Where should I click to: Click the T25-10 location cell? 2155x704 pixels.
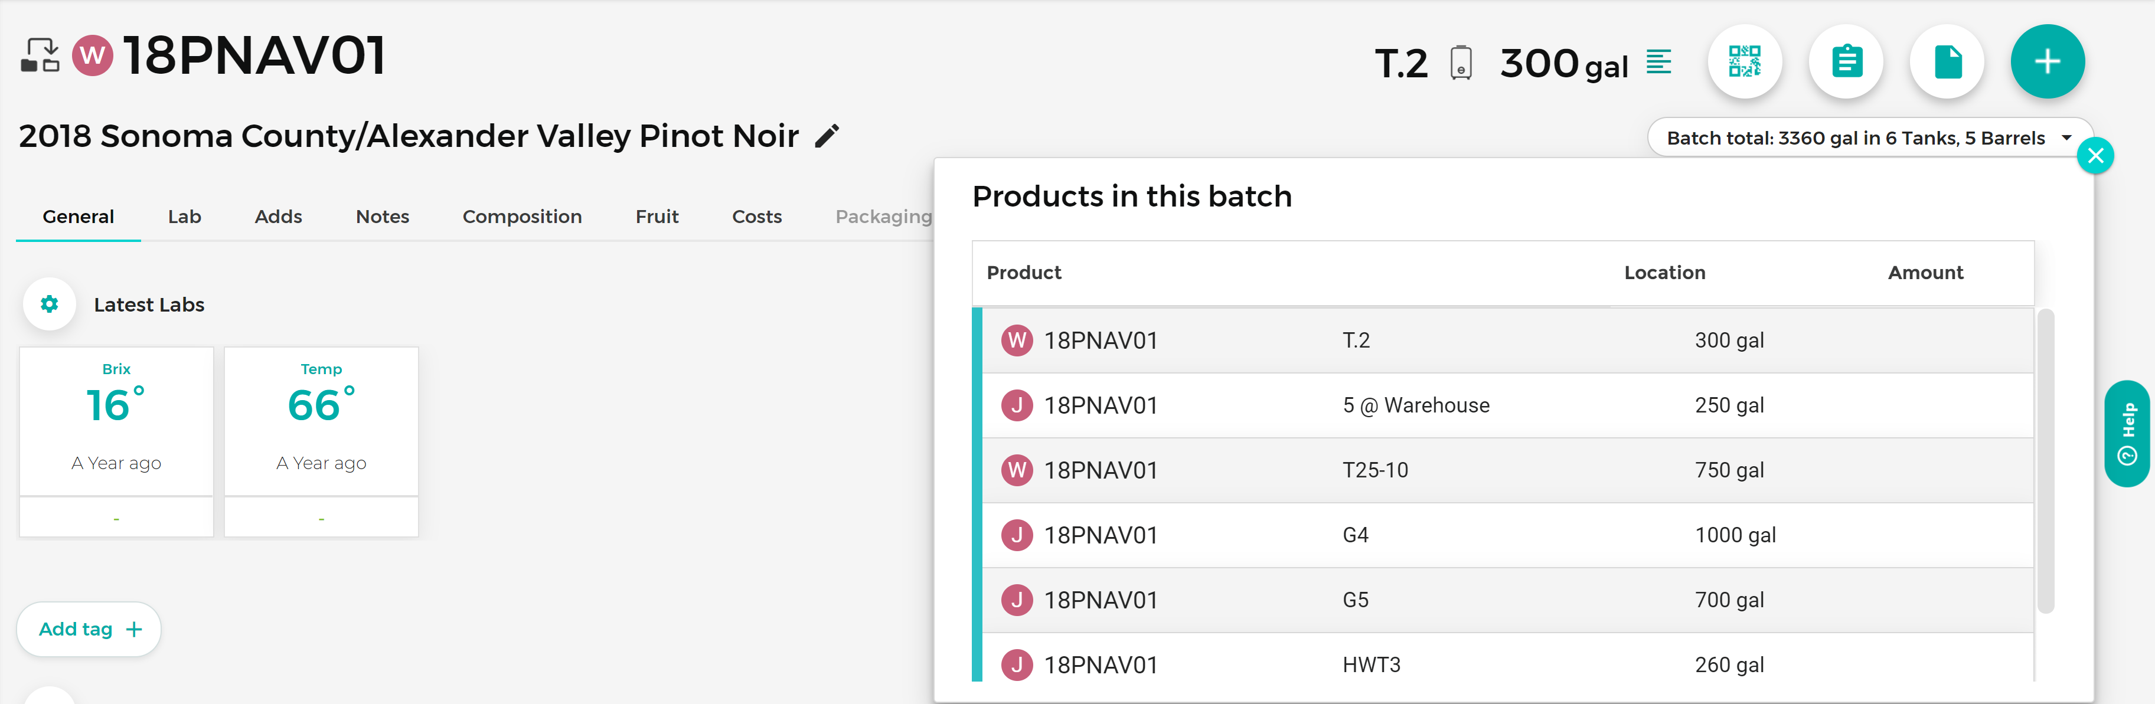1375,471
